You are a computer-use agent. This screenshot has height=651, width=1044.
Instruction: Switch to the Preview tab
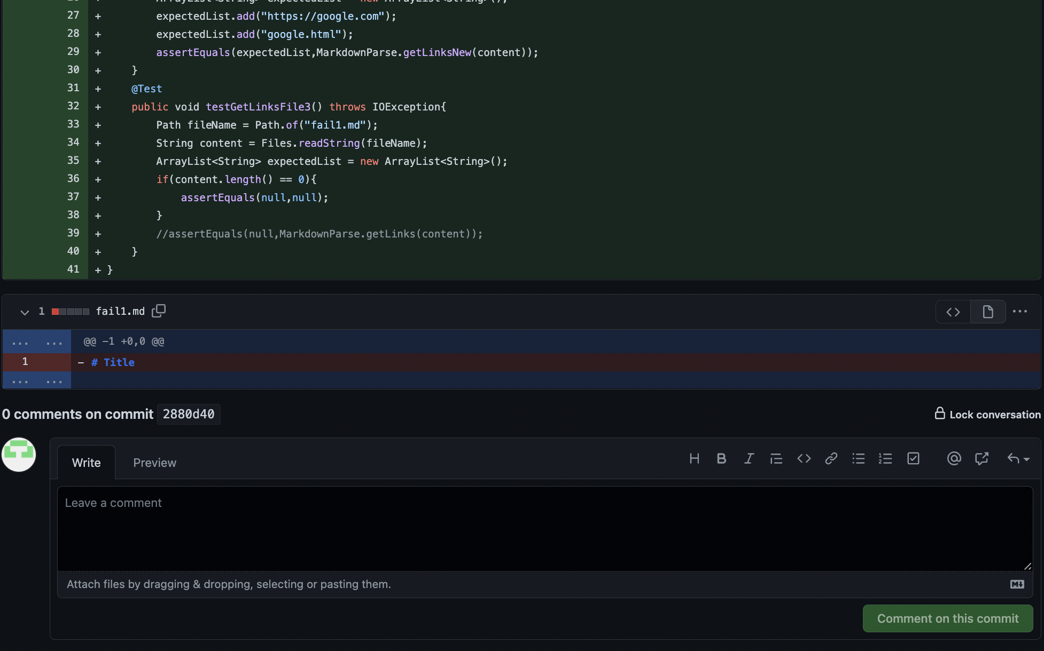click(x=154, y=463)
